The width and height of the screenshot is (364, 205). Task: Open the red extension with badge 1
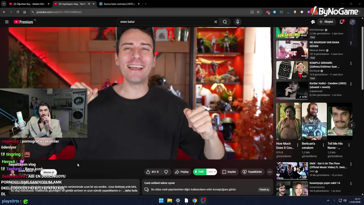pos(268,12)
